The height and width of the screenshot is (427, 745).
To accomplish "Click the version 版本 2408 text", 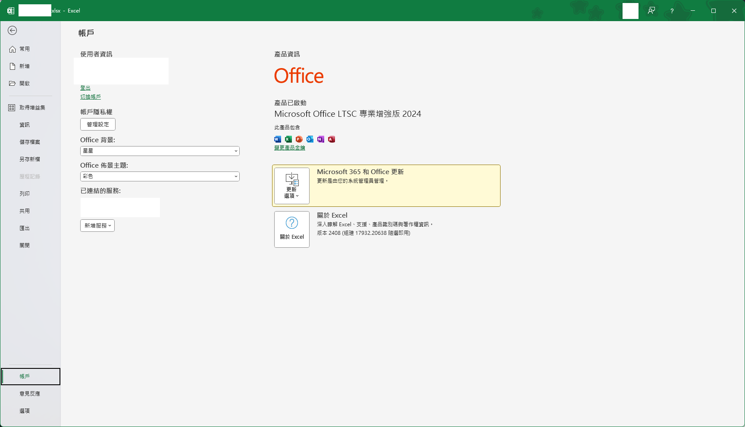I will click(364, 233).
